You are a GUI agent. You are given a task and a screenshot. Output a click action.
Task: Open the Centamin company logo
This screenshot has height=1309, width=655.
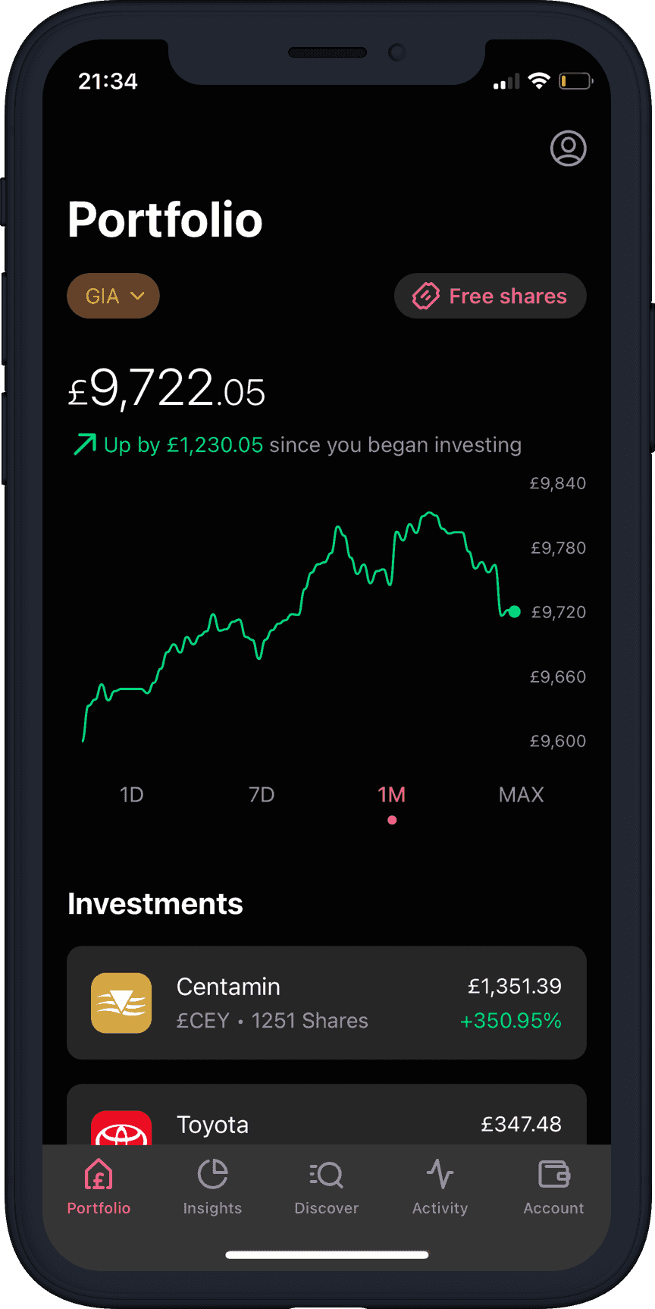[121, 1003]
